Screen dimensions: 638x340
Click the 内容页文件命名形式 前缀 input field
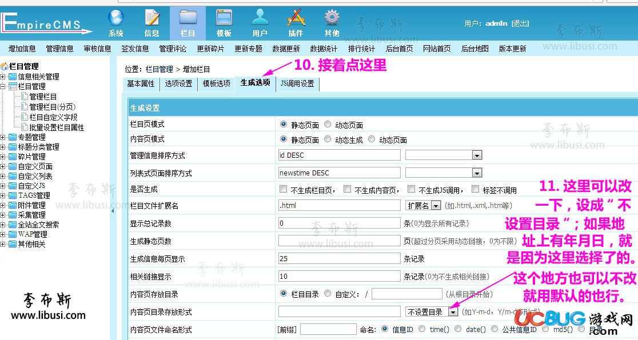(x=328, y=329)
